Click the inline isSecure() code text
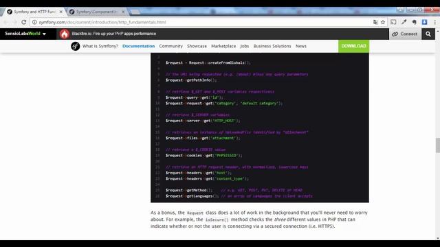The width and height of the screenshot is (440, 247). (217, 220)
